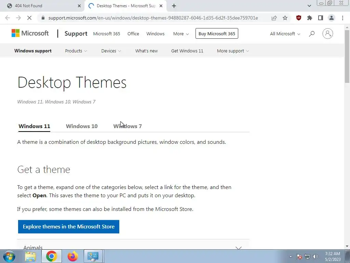Stop loading the page
Screen dimensions: 350x263
(x=29, y=18)
